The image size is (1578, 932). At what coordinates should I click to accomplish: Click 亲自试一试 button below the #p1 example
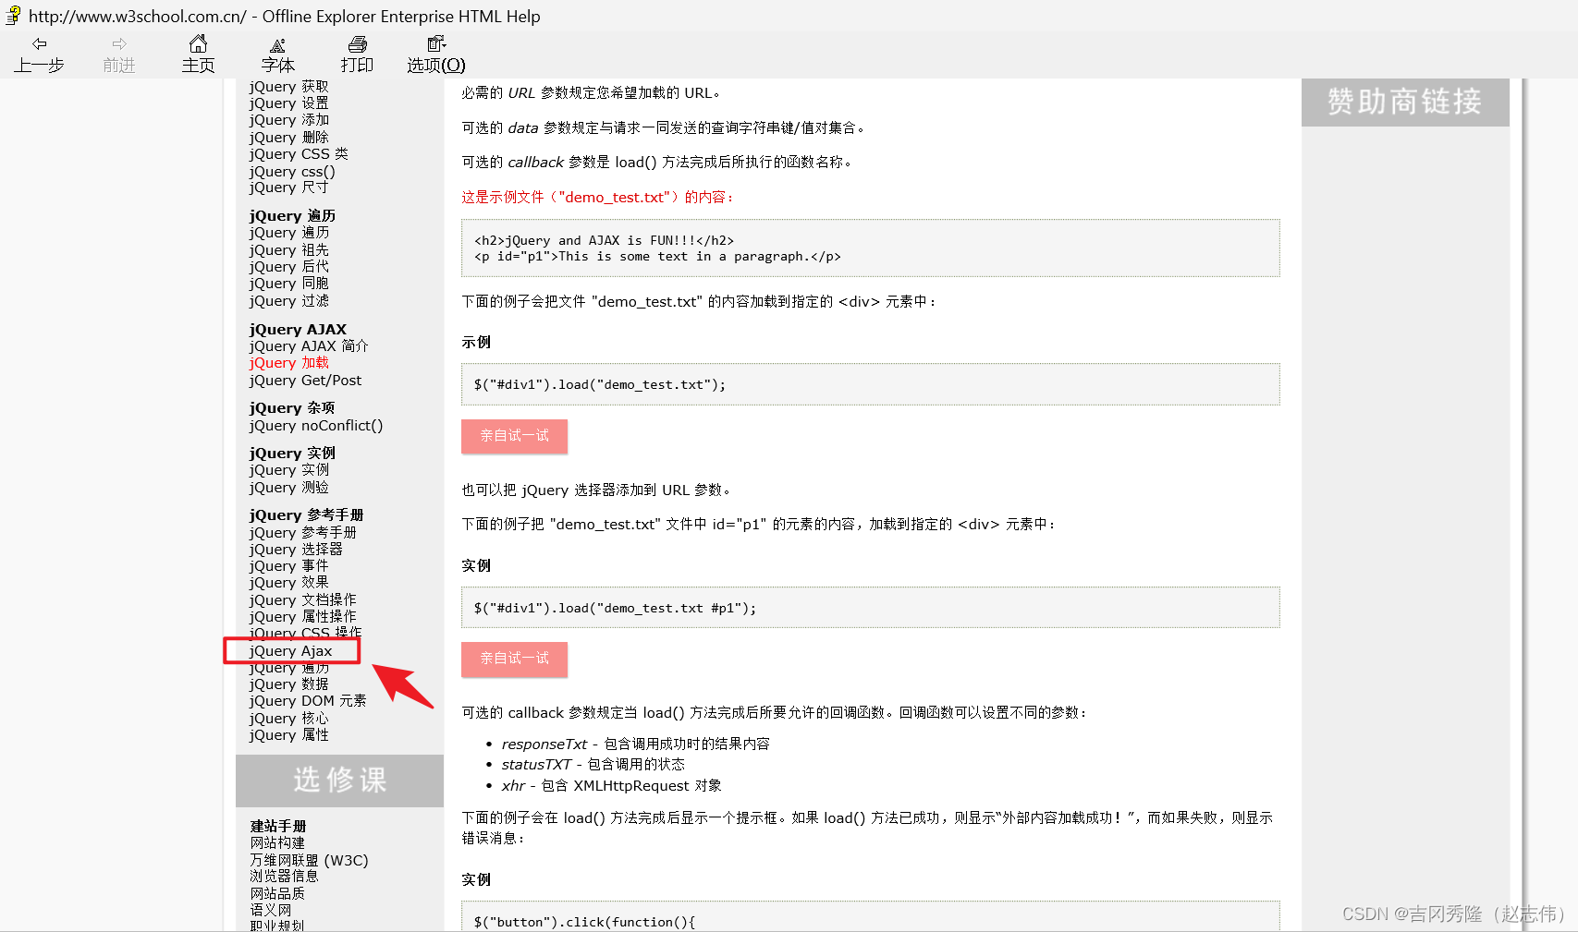tap(514, 659)
